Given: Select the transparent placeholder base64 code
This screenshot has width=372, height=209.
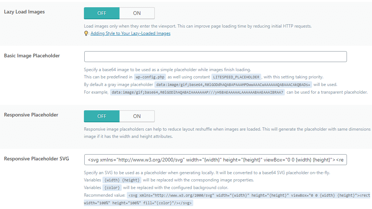Looking at the screenshot, I should pyautogui.click(x=197, y=92).
